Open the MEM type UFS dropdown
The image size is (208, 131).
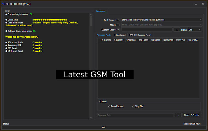click(194, 30)
